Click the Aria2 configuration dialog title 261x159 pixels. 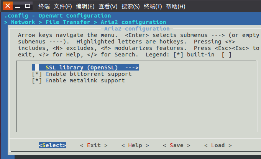pos(137,29)
